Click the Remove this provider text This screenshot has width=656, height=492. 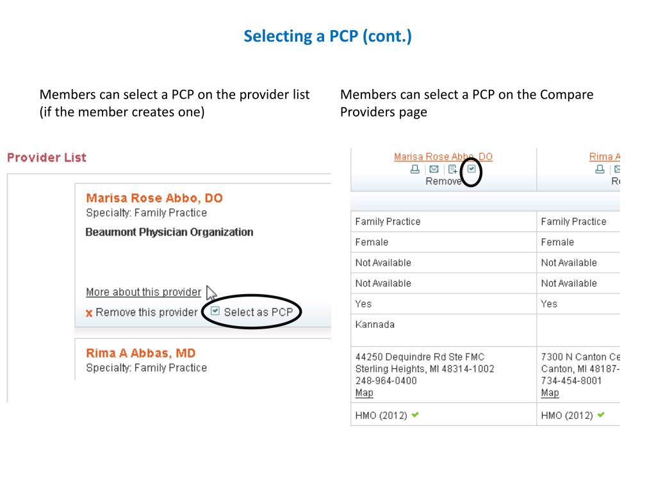click(x=147, y=313)
